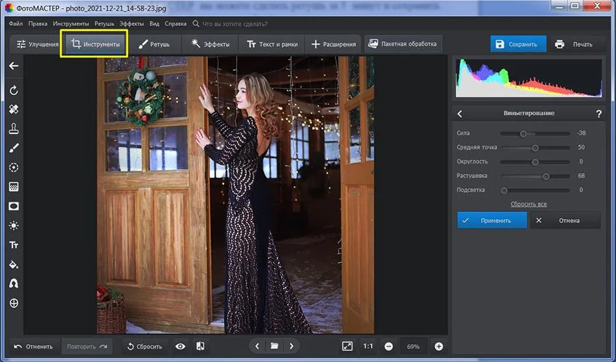616x362 pixels.
Task: Go to the previous photo arrow
Action: tap(257, 346)
